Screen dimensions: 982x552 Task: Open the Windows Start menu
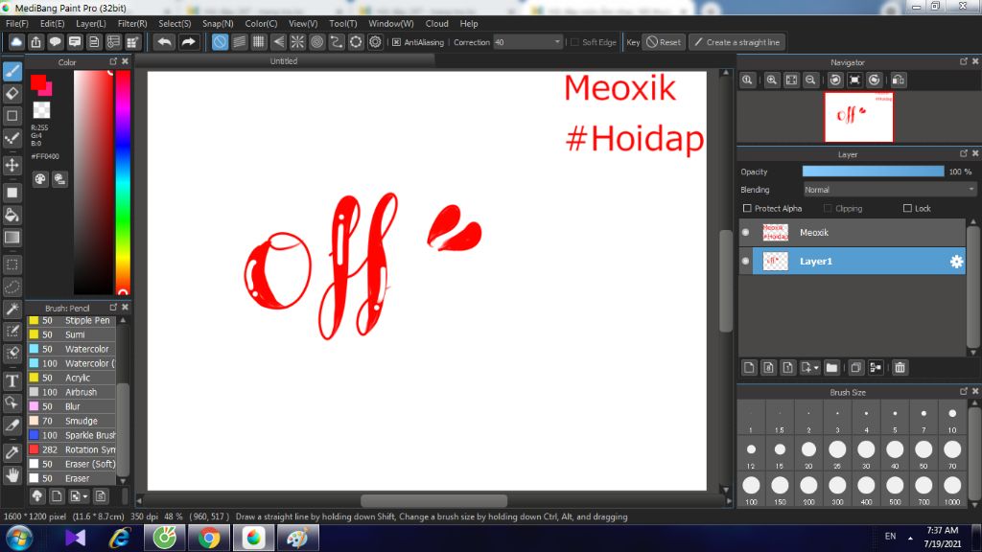click(x=19, y=539)
